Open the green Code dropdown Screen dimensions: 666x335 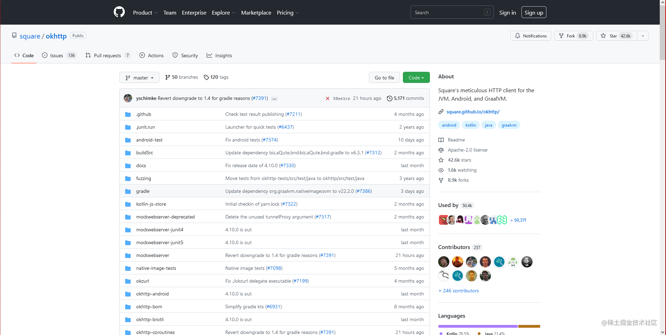coord(416,77)
